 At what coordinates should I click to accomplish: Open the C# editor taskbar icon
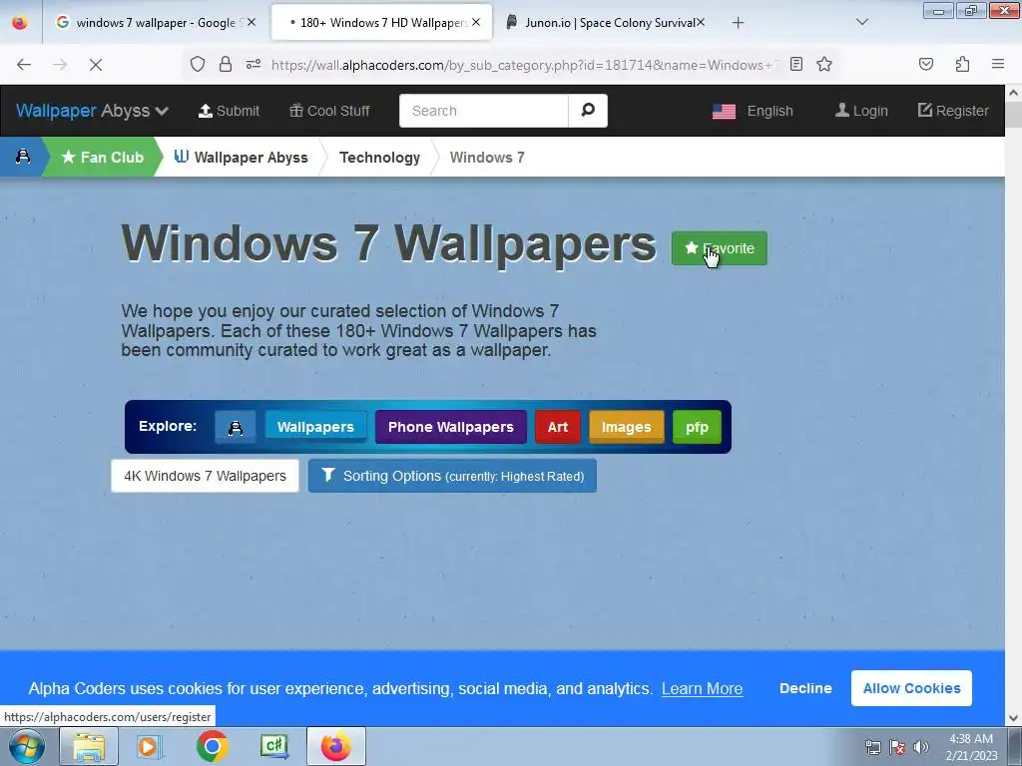point(273,746)
